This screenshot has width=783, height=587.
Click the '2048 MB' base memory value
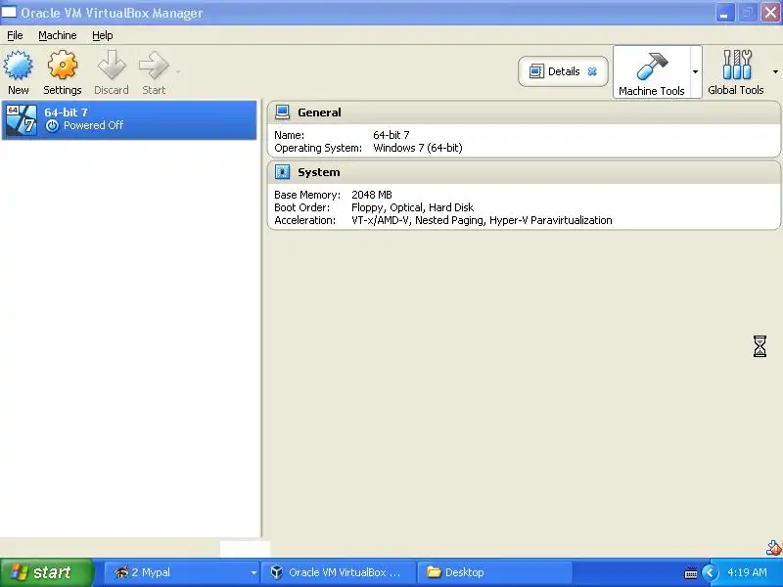pos(372,195)
